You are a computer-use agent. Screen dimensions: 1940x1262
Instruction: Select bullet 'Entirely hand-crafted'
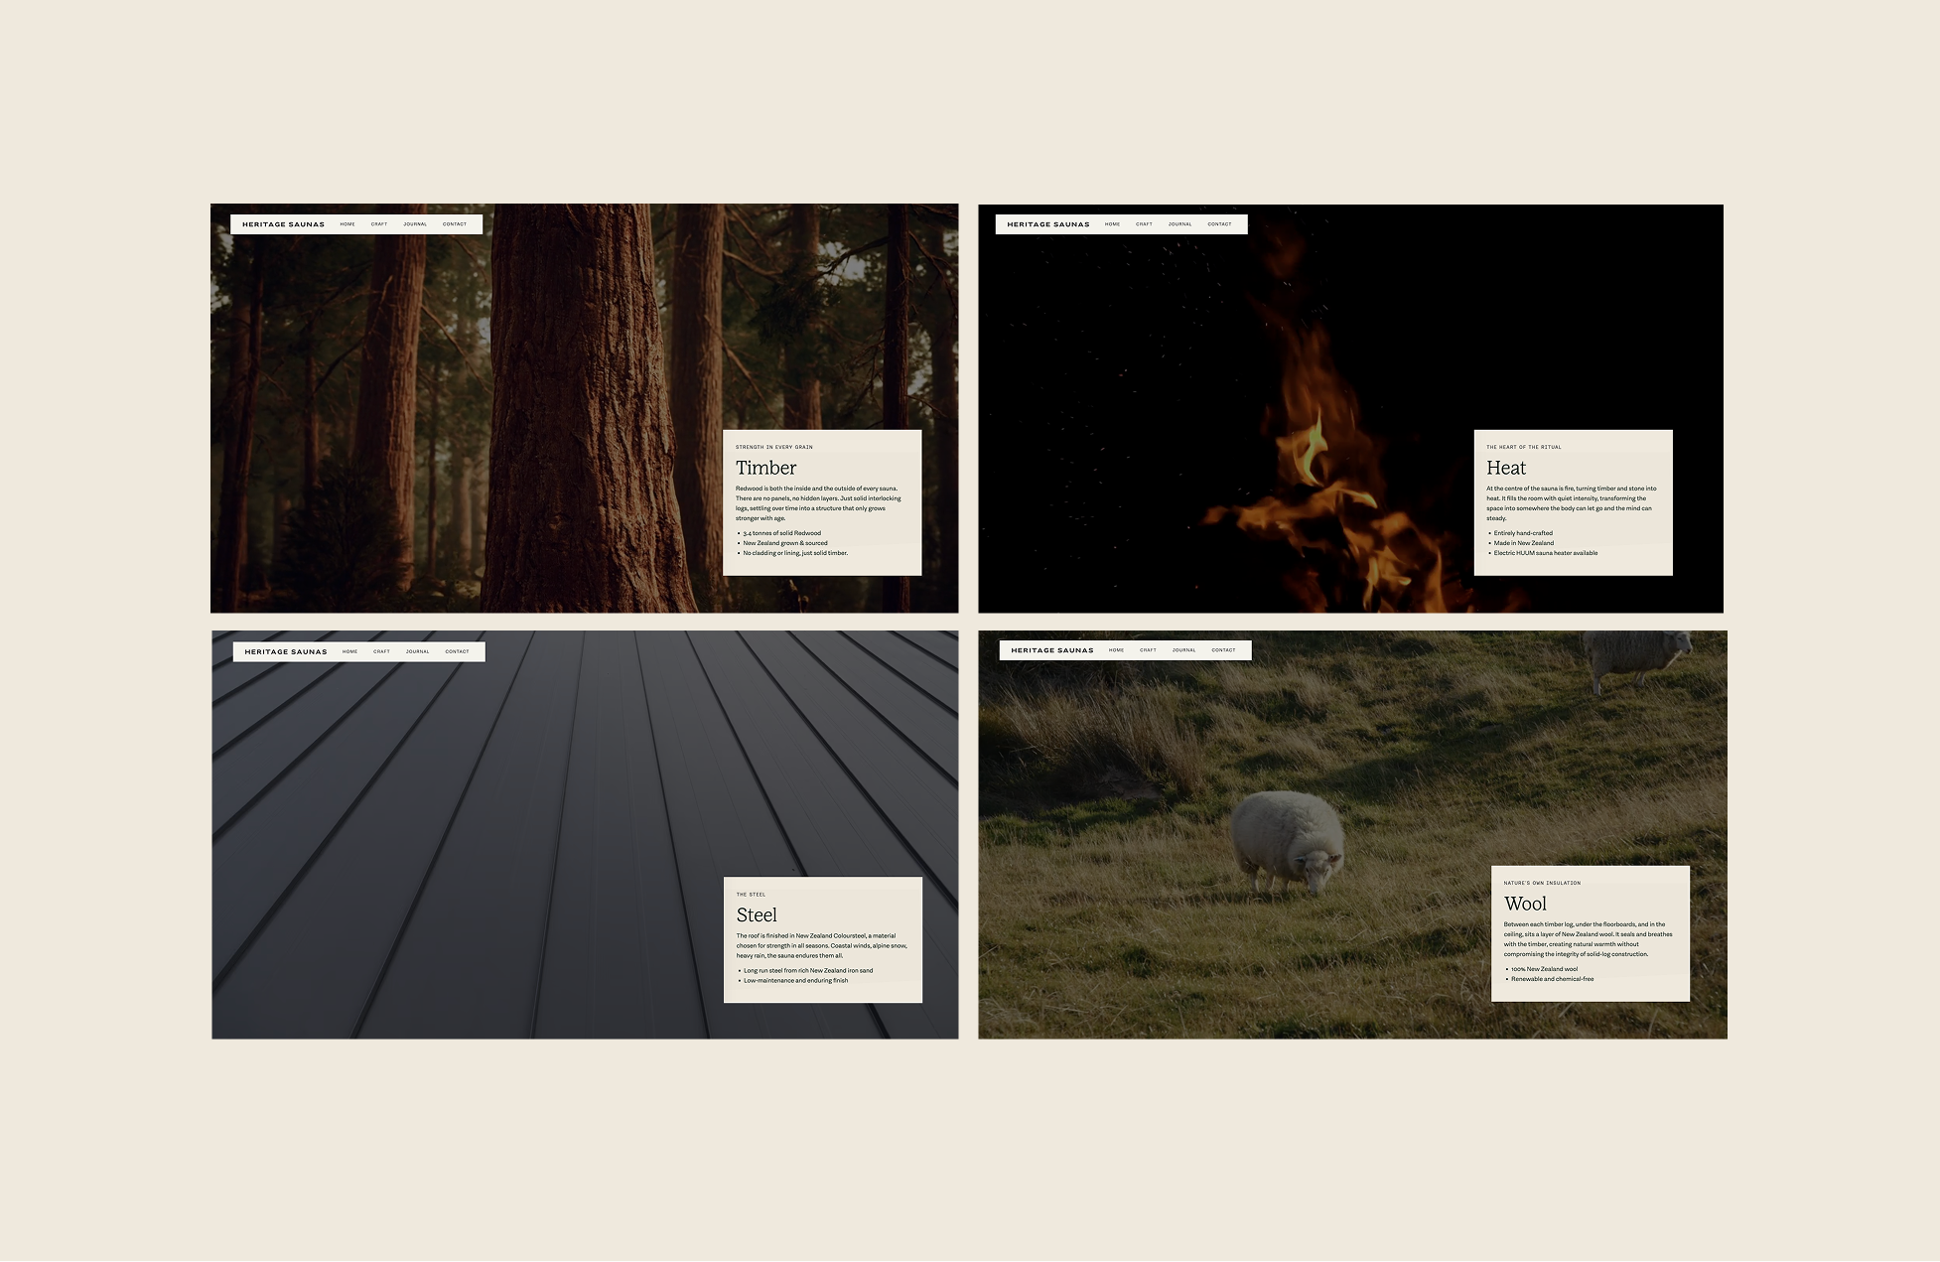(1523, 533)
